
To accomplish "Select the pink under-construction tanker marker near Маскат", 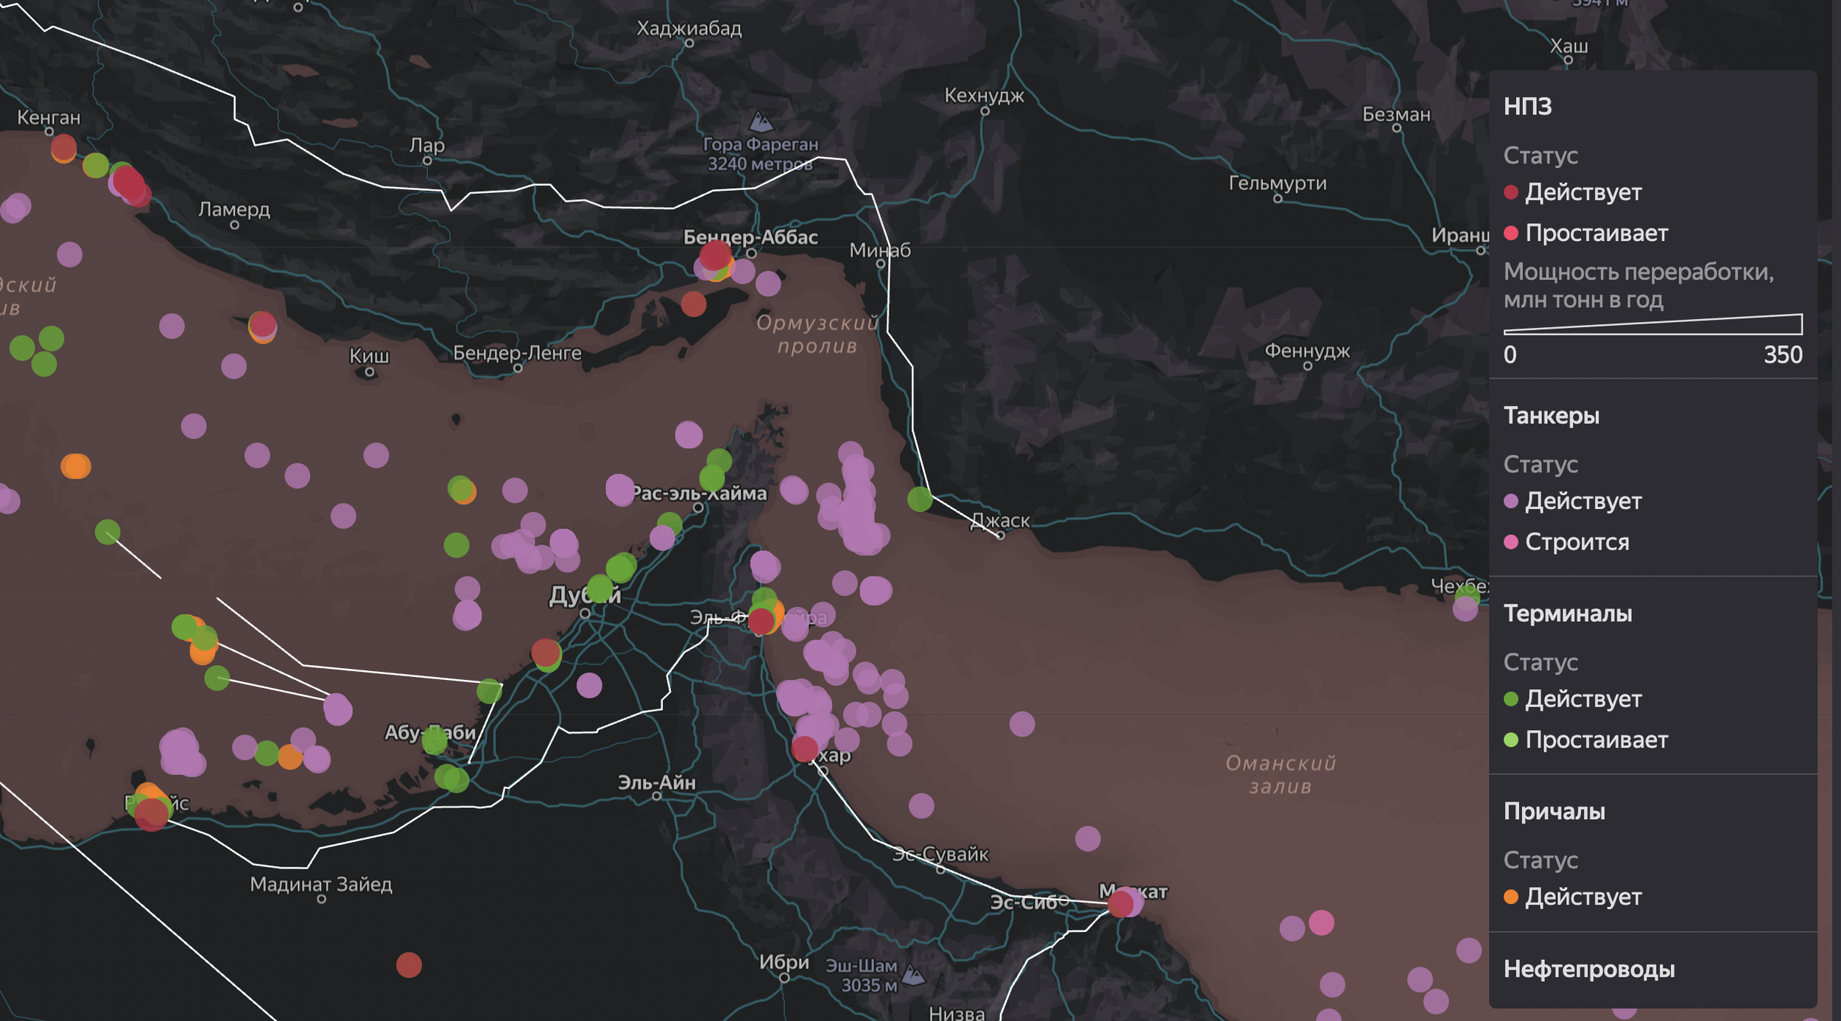I will pos(1321,922).
